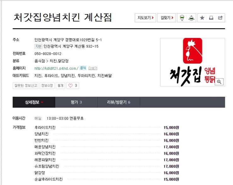Viewport: 233px width, 185px height.
Task: Click the 공식 badge next to homepage
Action: pyautogui.click(x=83, y=68)
